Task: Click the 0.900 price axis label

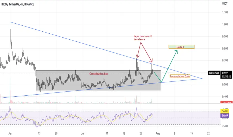Action: point(225,36)
